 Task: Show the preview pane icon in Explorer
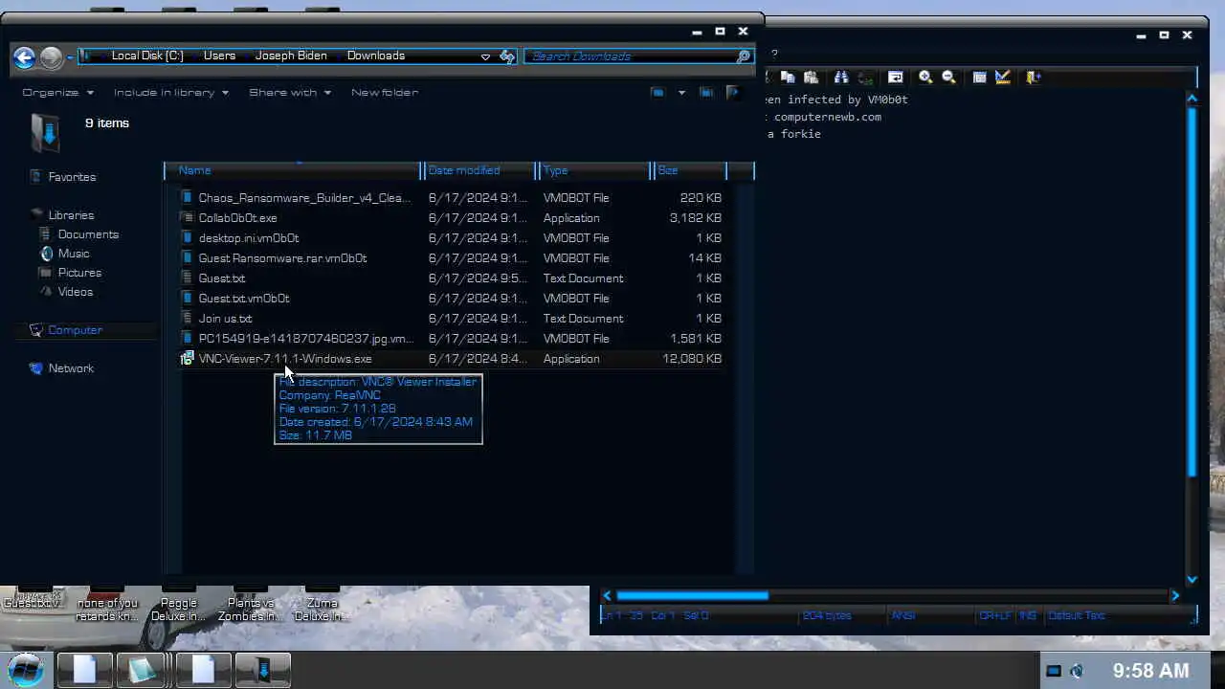tap(706, 93)
